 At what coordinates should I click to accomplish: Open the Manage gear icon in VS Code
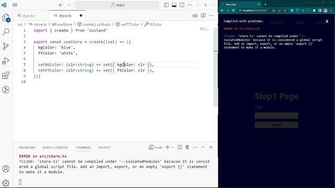click(x=6, y=183)
